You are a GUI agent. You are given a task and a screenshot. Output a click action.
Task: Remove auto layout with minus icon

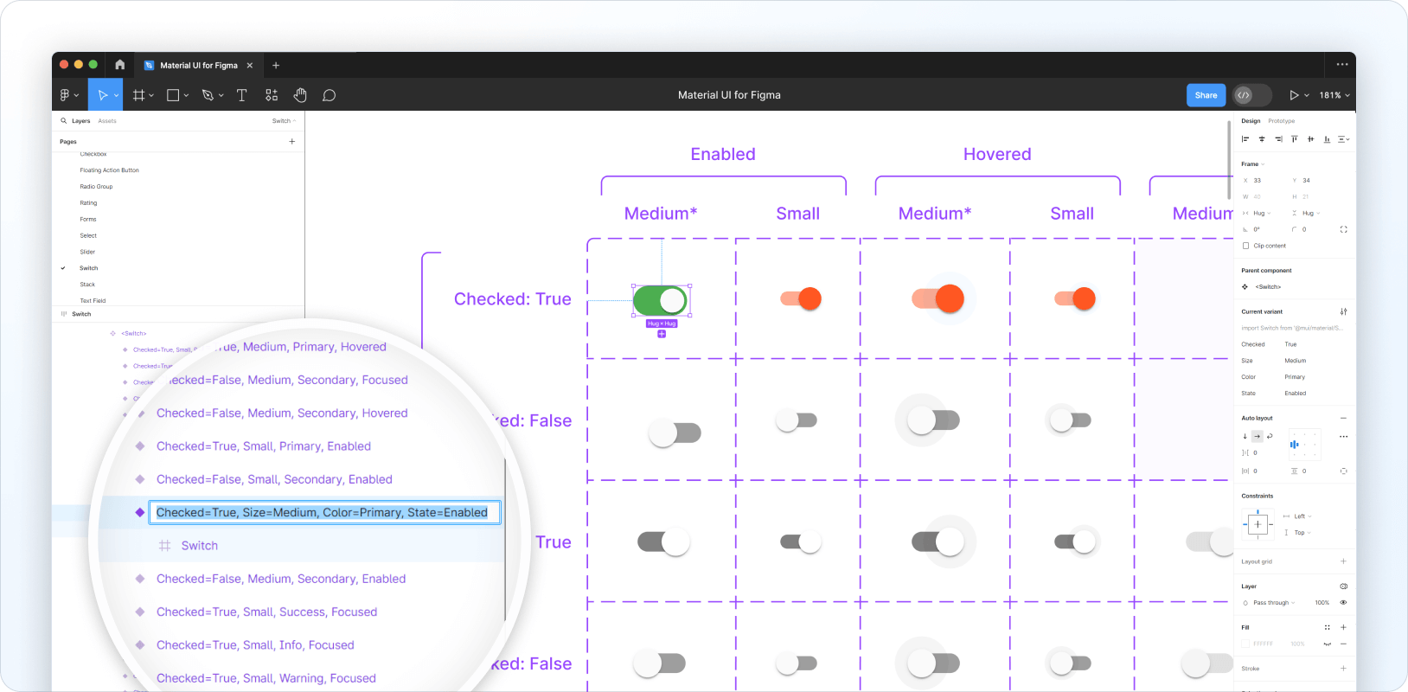point(1343,418)
